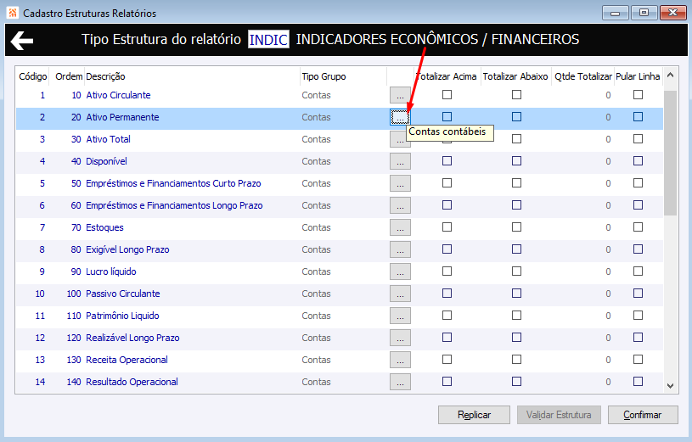692x442 pixels.
Task: Open accounts button for Empréstimos Curto Prazo row
Action: coord(400,183)
